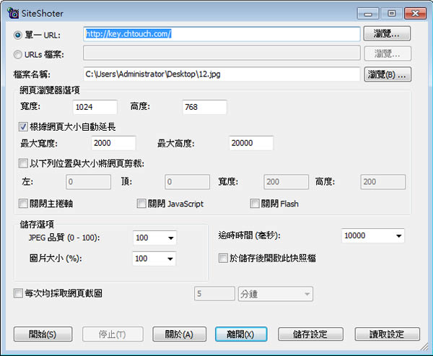
Task: Click the 最大高度 field showing 20000
Action: tap(251, 143)
